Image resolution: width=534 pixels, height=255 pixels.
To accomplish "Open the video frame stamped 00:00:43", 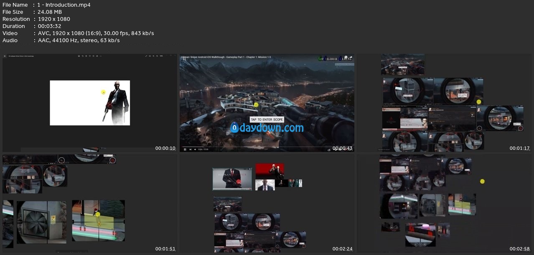I will (x=267, y=103).
